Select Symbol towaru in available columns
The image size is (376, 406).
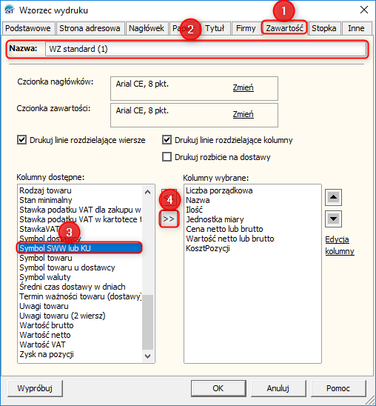(x=80, y=258)
